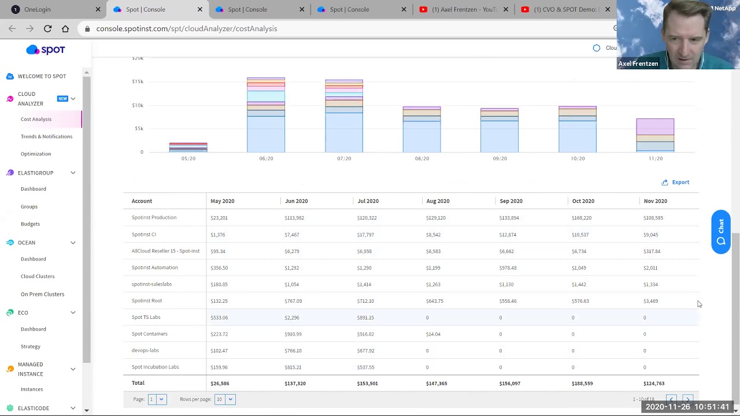This screenshot has height=416, width=740.
Task: Open Eco Strategy page
Action: point(30,347)
